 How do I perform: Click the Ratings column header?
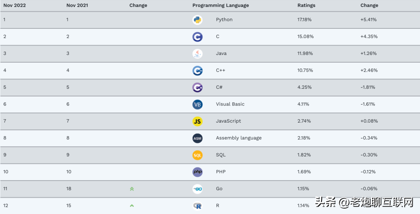click(x=306, y=5)
